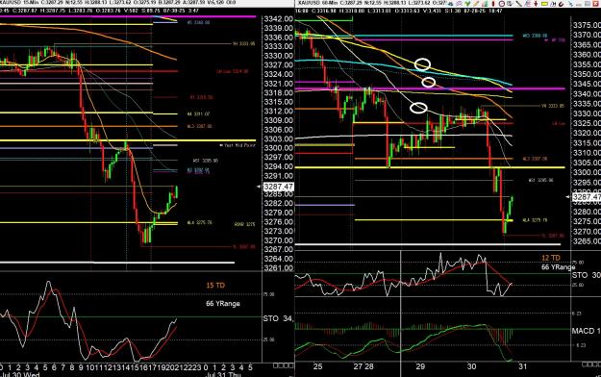This screenshot has height=377, width=601.
Task: Click the '12 TD' label
Action: coord(551,258)
